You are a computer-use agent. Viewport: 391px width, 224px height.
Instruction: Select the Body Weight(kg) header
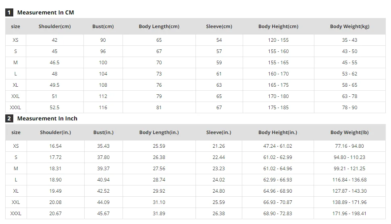349,26
